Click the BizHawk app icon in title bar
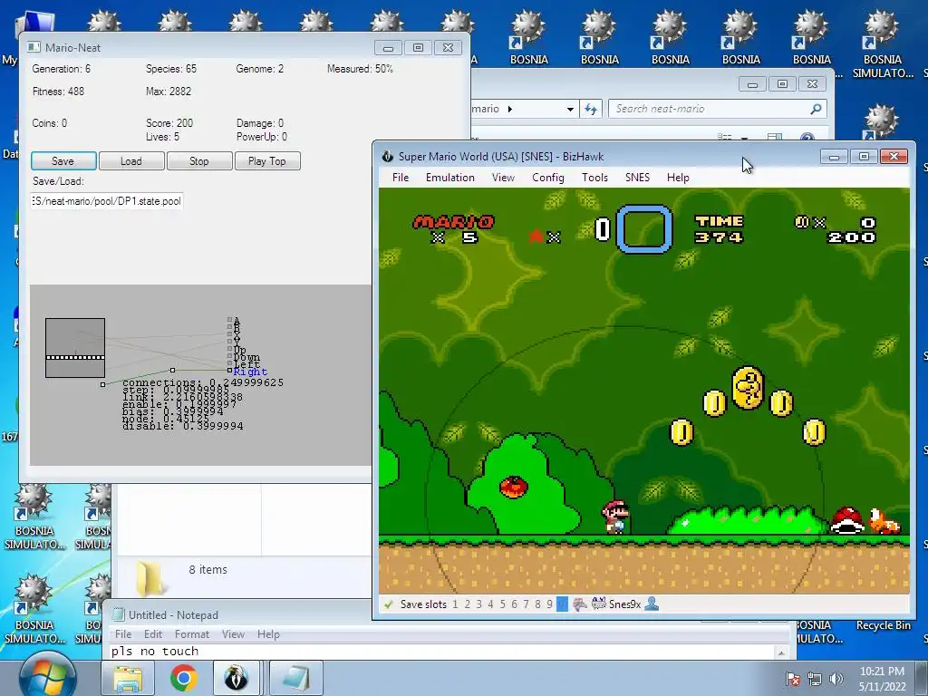 tap(388, 156)
